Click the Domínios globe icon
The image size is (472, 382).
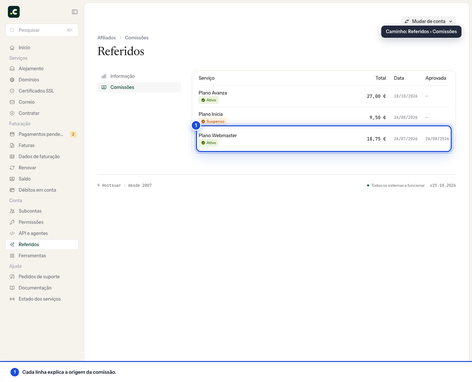12,80
